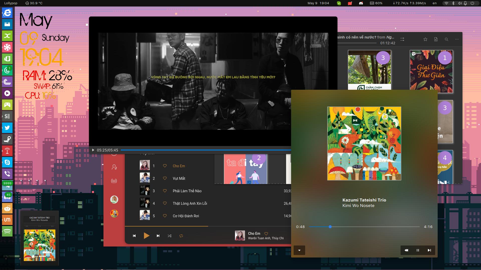Seek on the Lollypop mini player progress slider
481x270 pixels.
click(364, 227)
